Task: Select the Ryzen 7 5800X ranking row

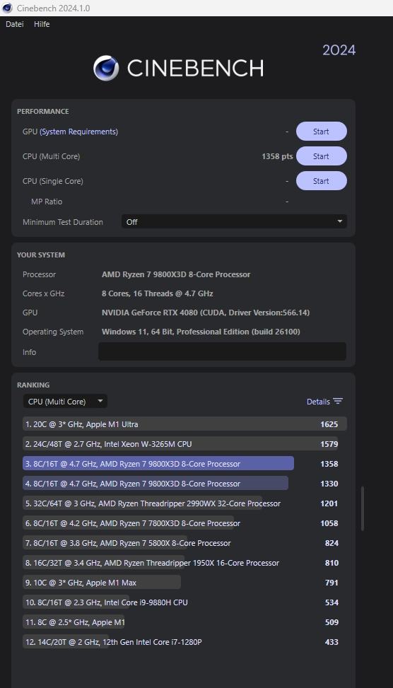Action: pyautogui.click(x=184, y=543)
